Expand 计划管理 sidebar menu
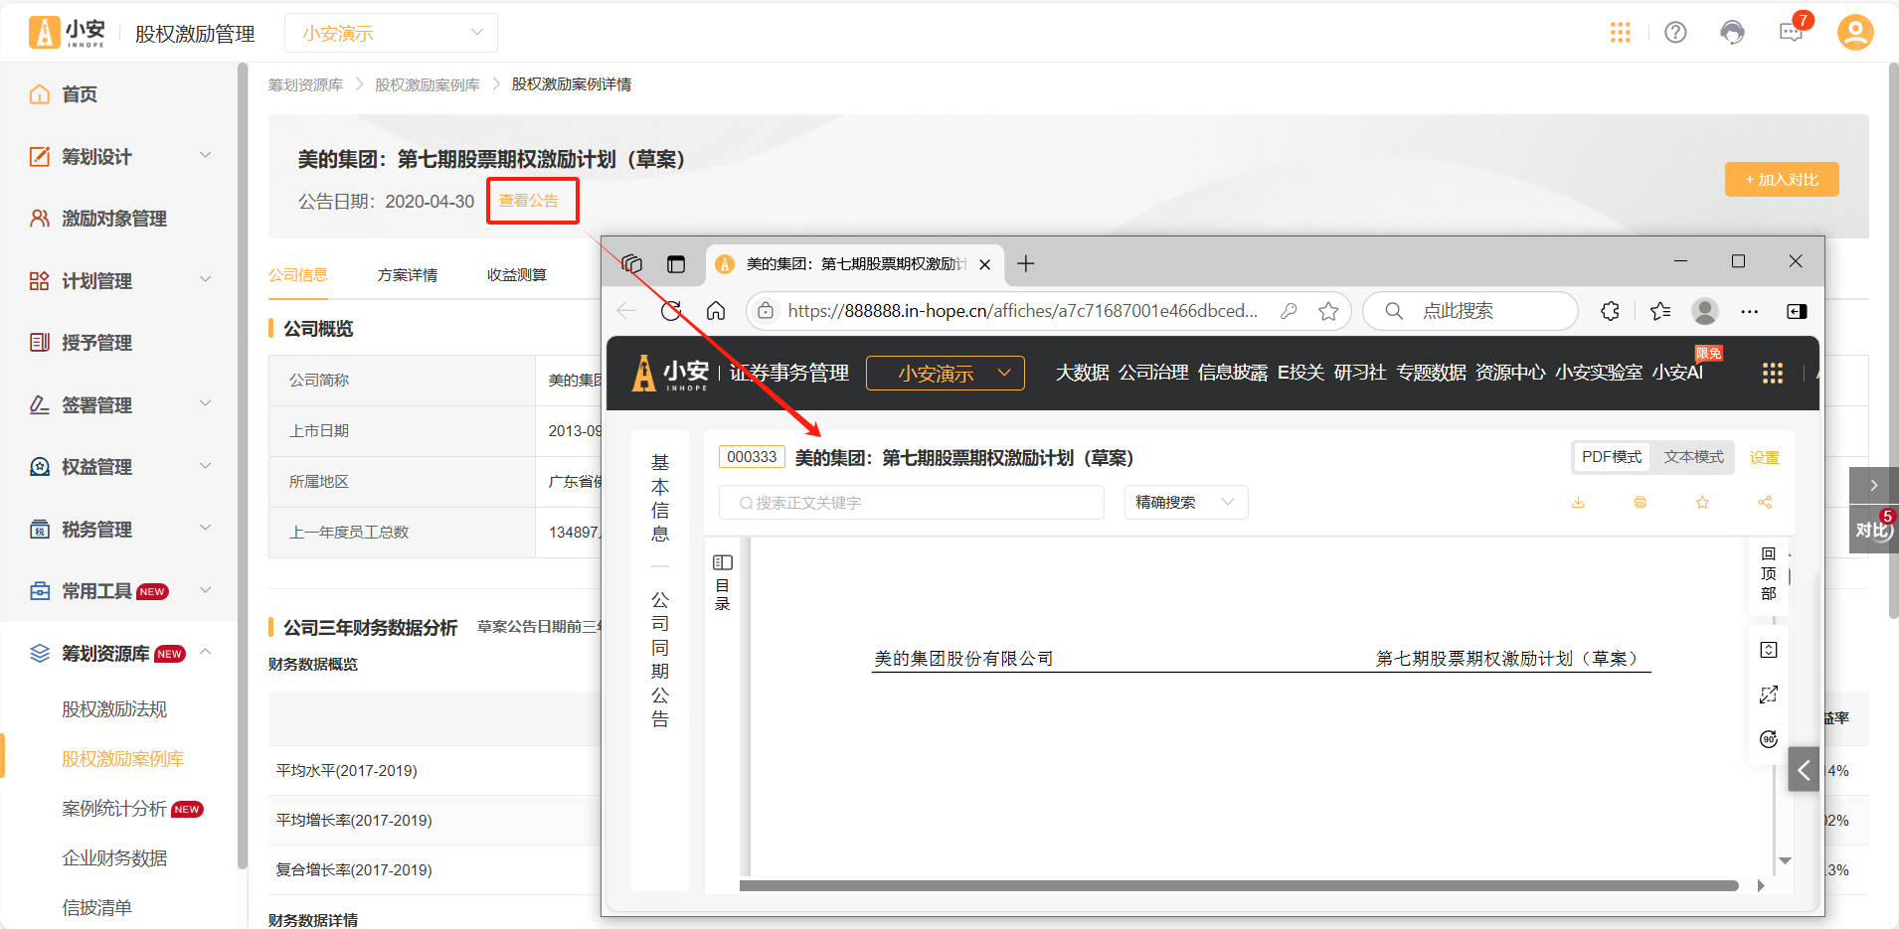 pyautogui.click(x=119, y=281)
